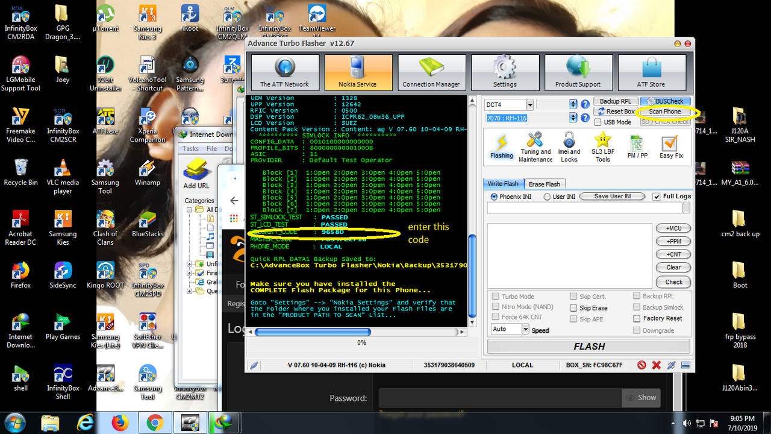
Task: Toggle the Nitro Mode (NAND) checkbox
Action: 496,307
